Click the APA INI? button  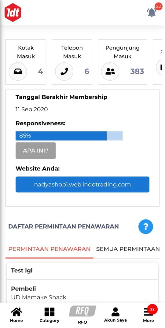click(35, 150)
